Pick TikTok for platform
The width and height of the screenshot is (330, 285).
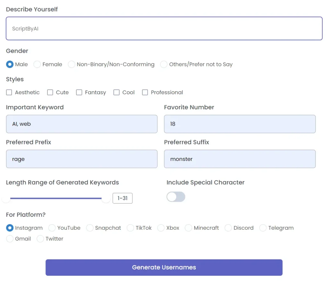pyautogui.click(x=130, y=228)
